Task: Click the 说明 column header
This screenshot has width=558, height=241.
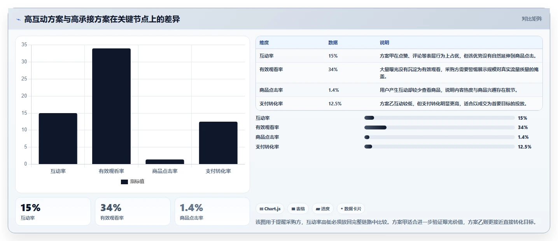Action: [x=384, y=43]
